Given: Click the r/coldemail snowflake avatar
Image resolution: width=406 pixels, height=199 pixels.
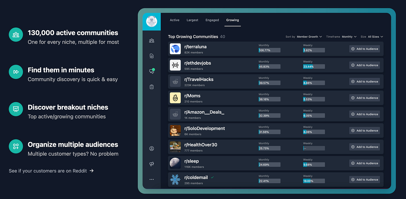Looking at the screenshot, I should click(175, 180).
